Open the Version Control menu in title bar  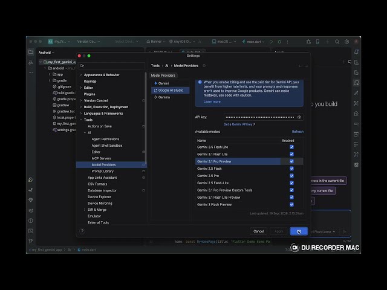tap(88, 42)
